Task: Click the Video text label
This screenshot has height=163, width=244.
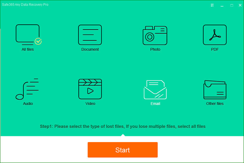Action: (90, 103)
